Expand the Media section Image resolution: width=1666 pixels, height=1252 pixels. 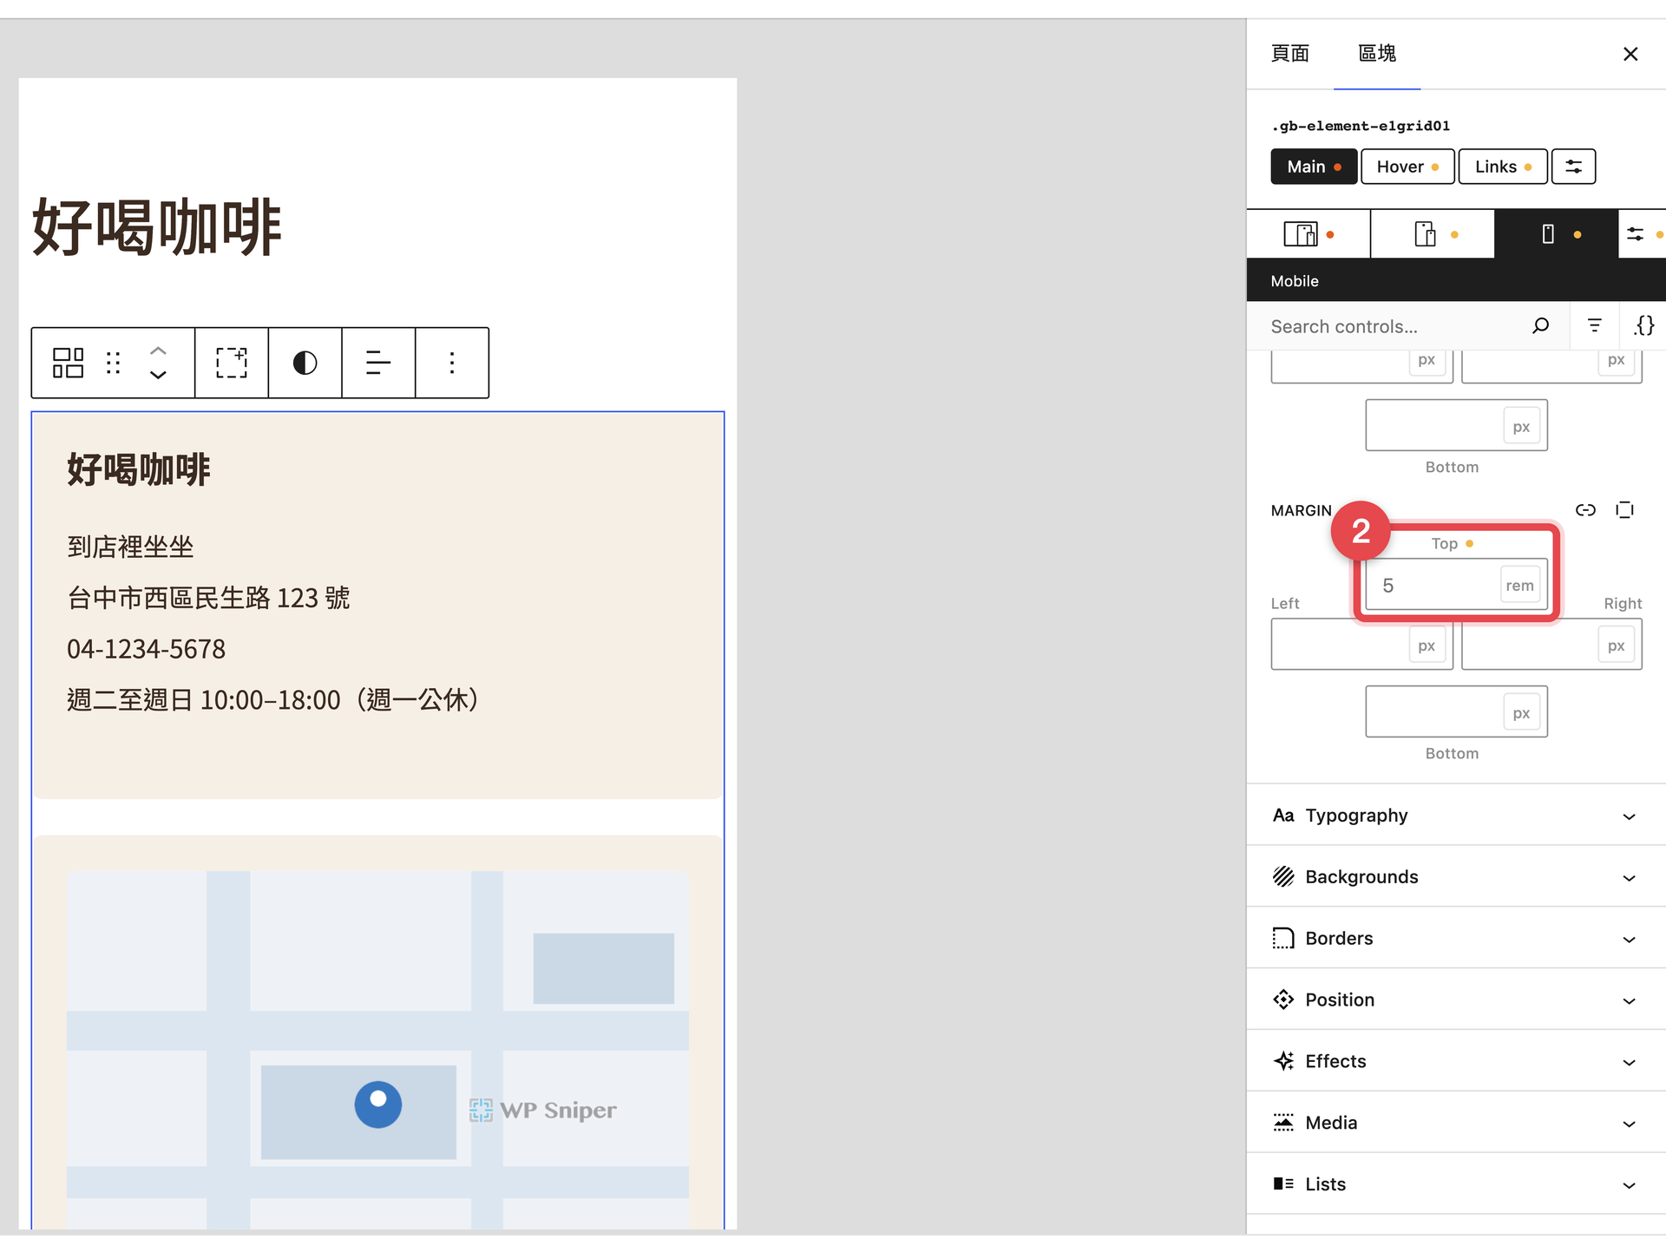point(1456,1123)
